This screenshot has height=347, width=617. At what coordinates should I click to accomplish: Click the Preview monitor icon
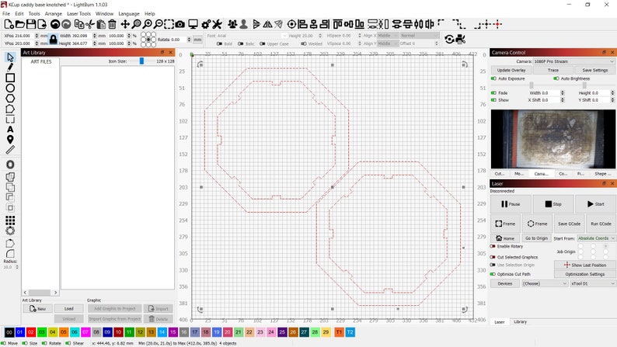(193, 24)
